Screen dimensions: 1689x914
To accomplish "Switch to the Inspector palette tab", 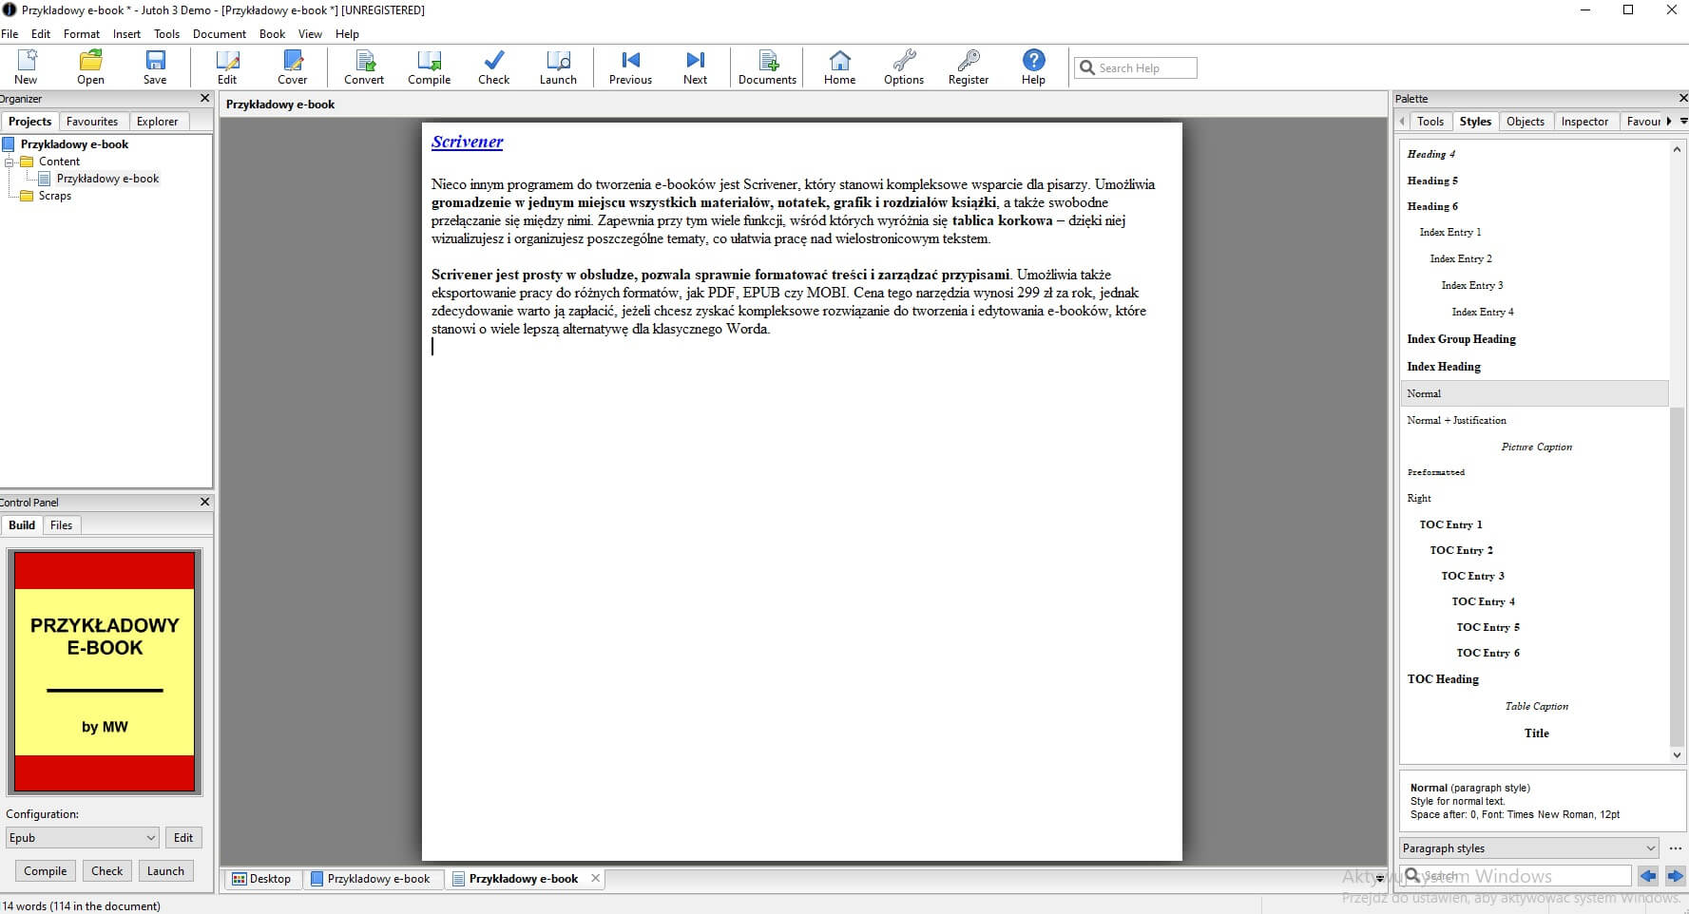I will pyautogui.click(x=1584, y=122).
